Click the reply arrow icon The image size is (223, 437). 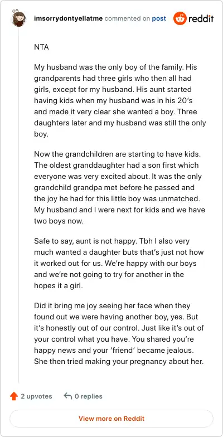click(68, 396)
